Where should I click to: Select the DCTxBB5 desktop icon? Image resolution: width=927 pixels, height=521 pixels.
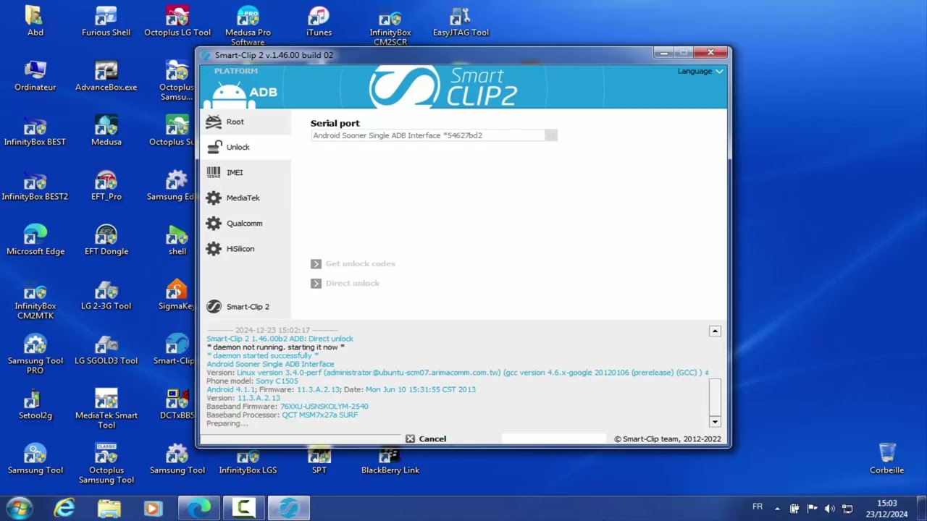(177, 404)
